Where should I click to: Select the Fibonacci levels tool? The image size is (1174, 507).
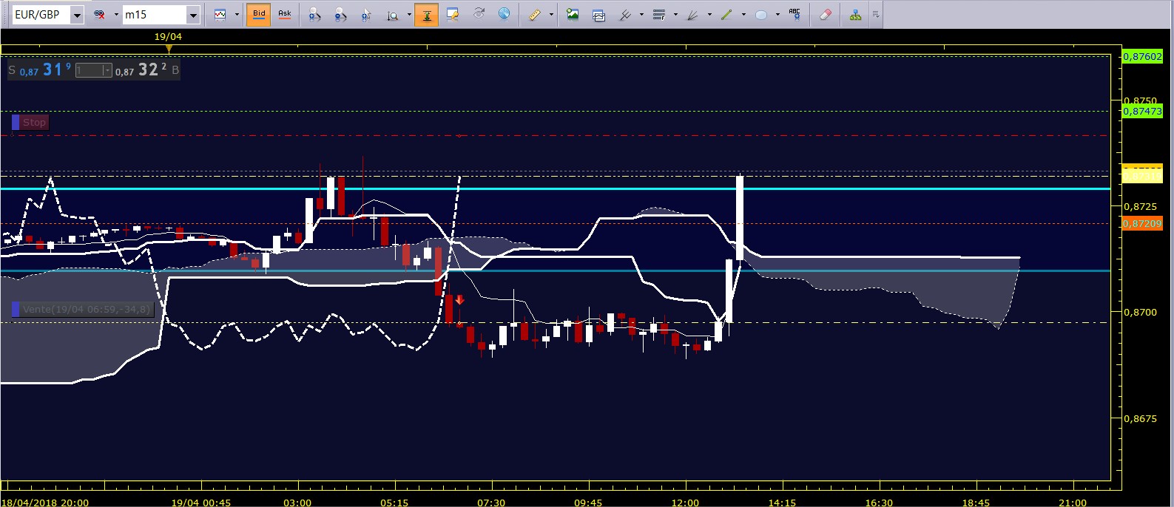click(x=659, y=15)
